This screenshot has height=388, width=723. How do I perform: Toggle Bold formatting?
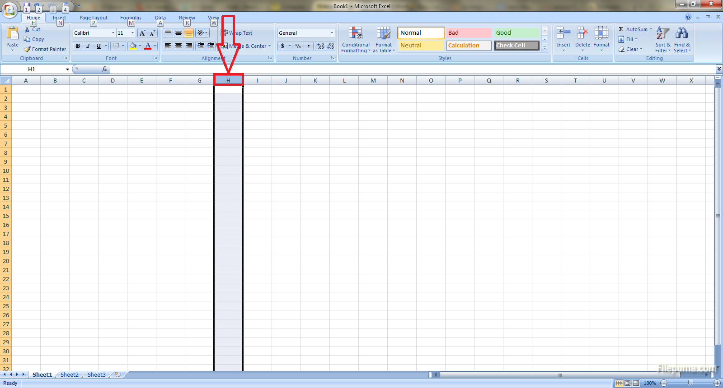pyautogui.click(x=78, y=46)
